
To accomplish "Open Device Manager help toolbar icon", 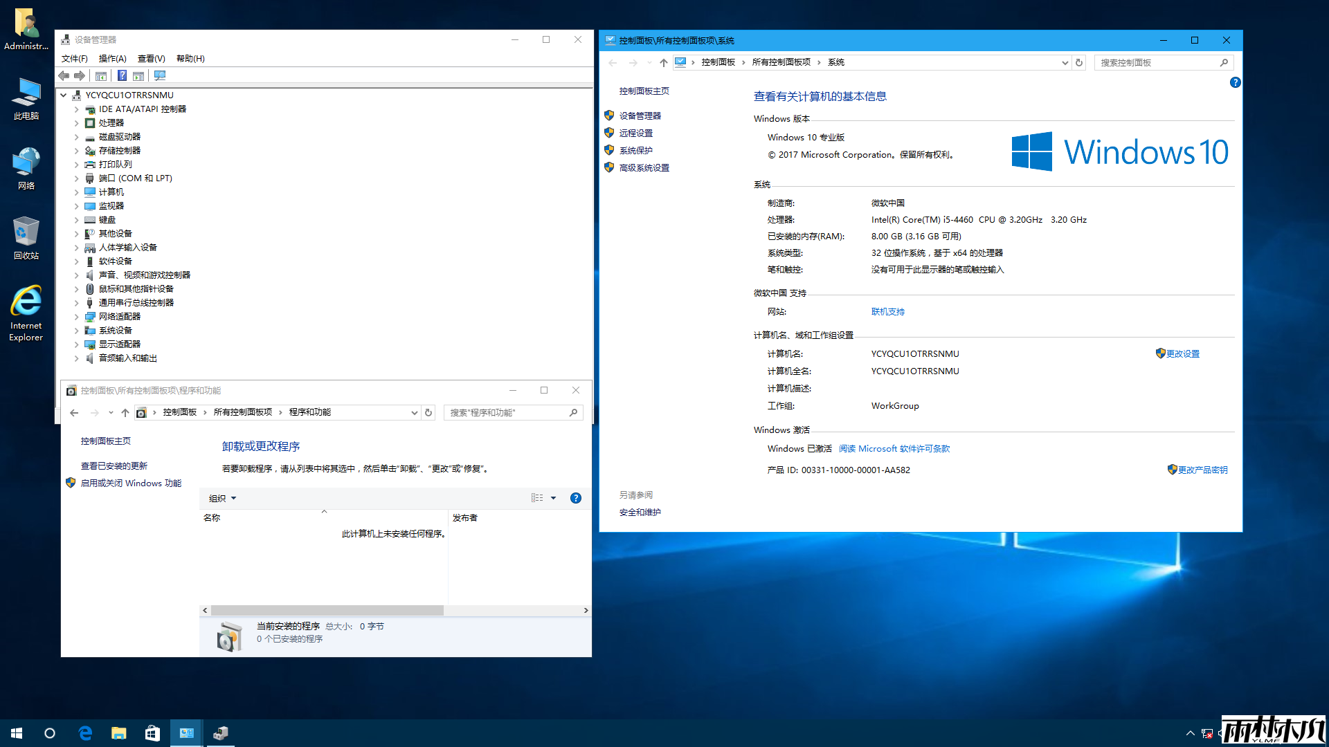I will pos(122,76).
